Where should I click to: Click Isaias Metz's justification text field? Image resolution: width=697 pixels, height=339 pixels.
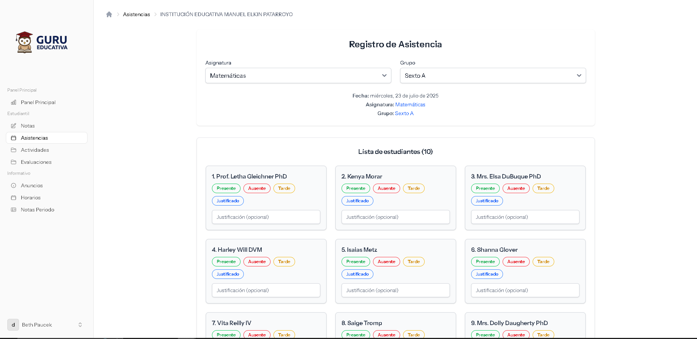click(x=395, y=290)
